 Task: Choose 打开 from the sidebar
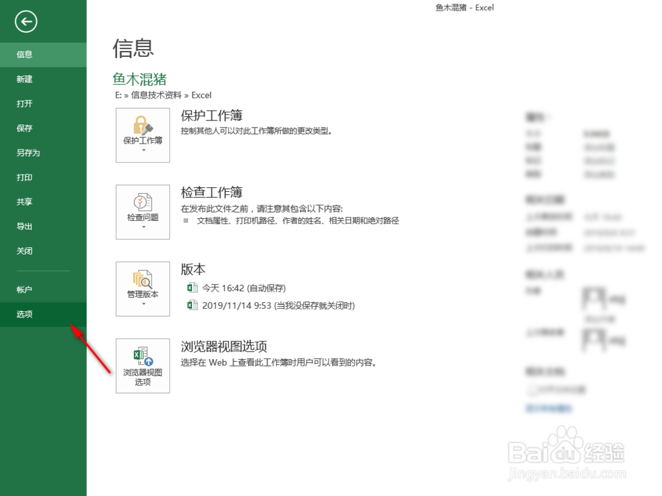43,103
